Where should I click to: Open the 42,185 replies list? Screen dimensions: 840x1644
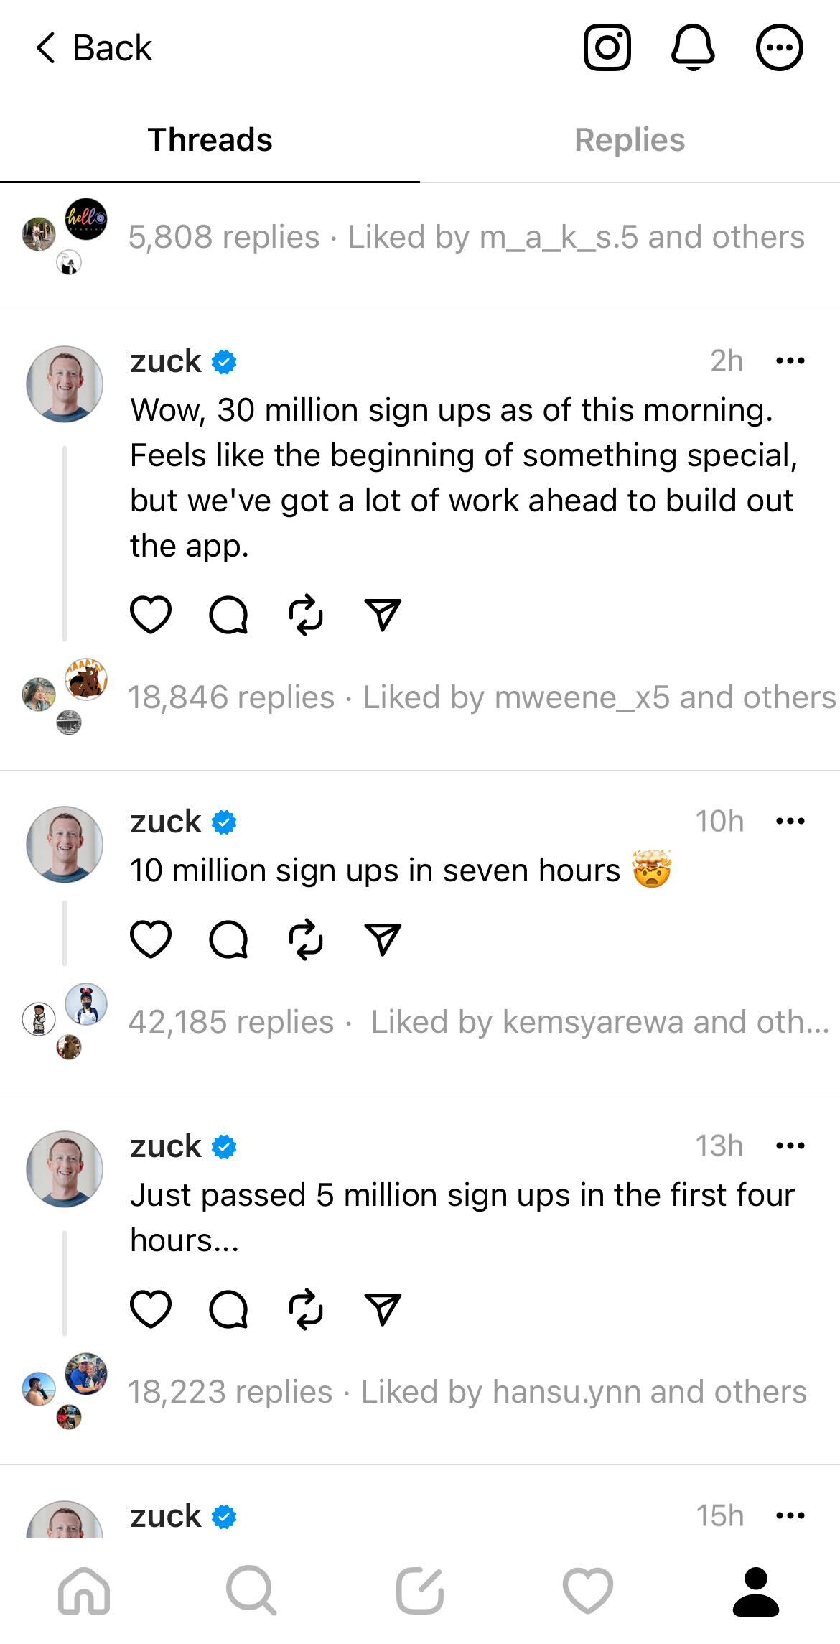coord(231,1022)
